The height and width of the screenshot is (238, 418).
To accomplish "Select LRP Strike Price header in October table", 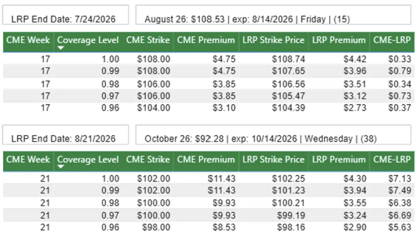I will (273, 160).
